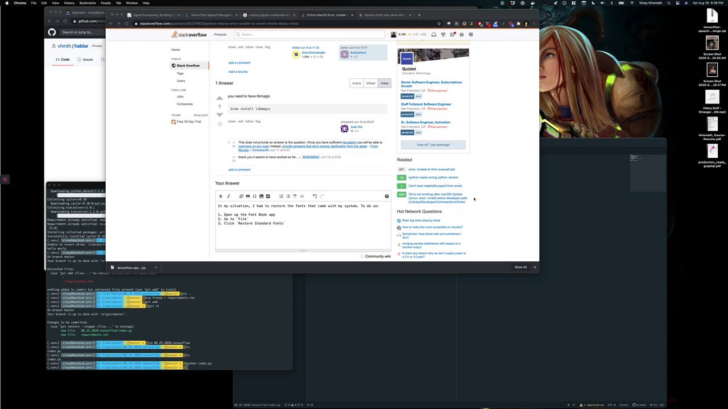This screenshot has width=728, height=409.
Task: Sort answers by Votes
Action: 384,84
